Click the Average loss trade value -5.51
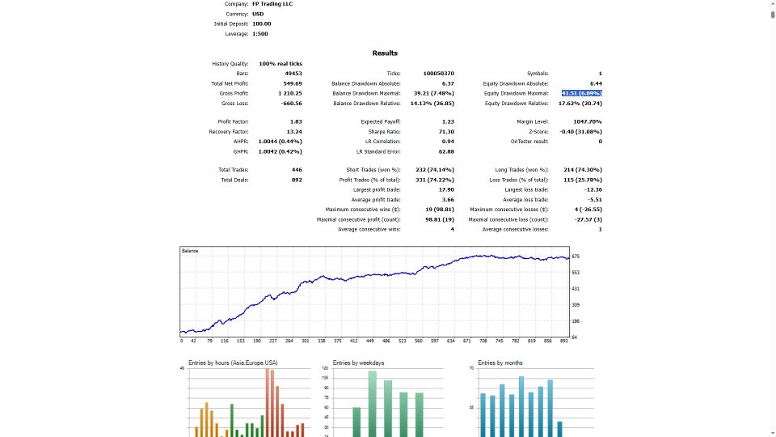Viewport: 776px width, 437px height. tap(594, 200)
